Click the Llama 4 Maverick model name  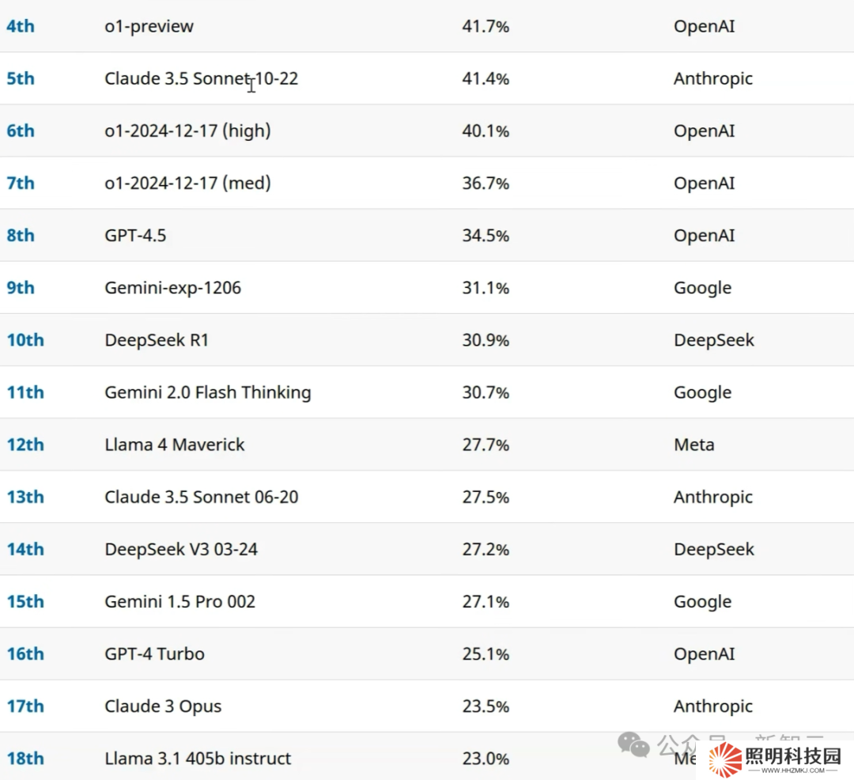[x=174, y=445]
